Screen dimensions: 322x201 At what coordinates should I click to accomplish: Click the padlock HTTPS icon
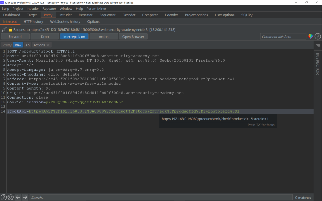(10, 29)
